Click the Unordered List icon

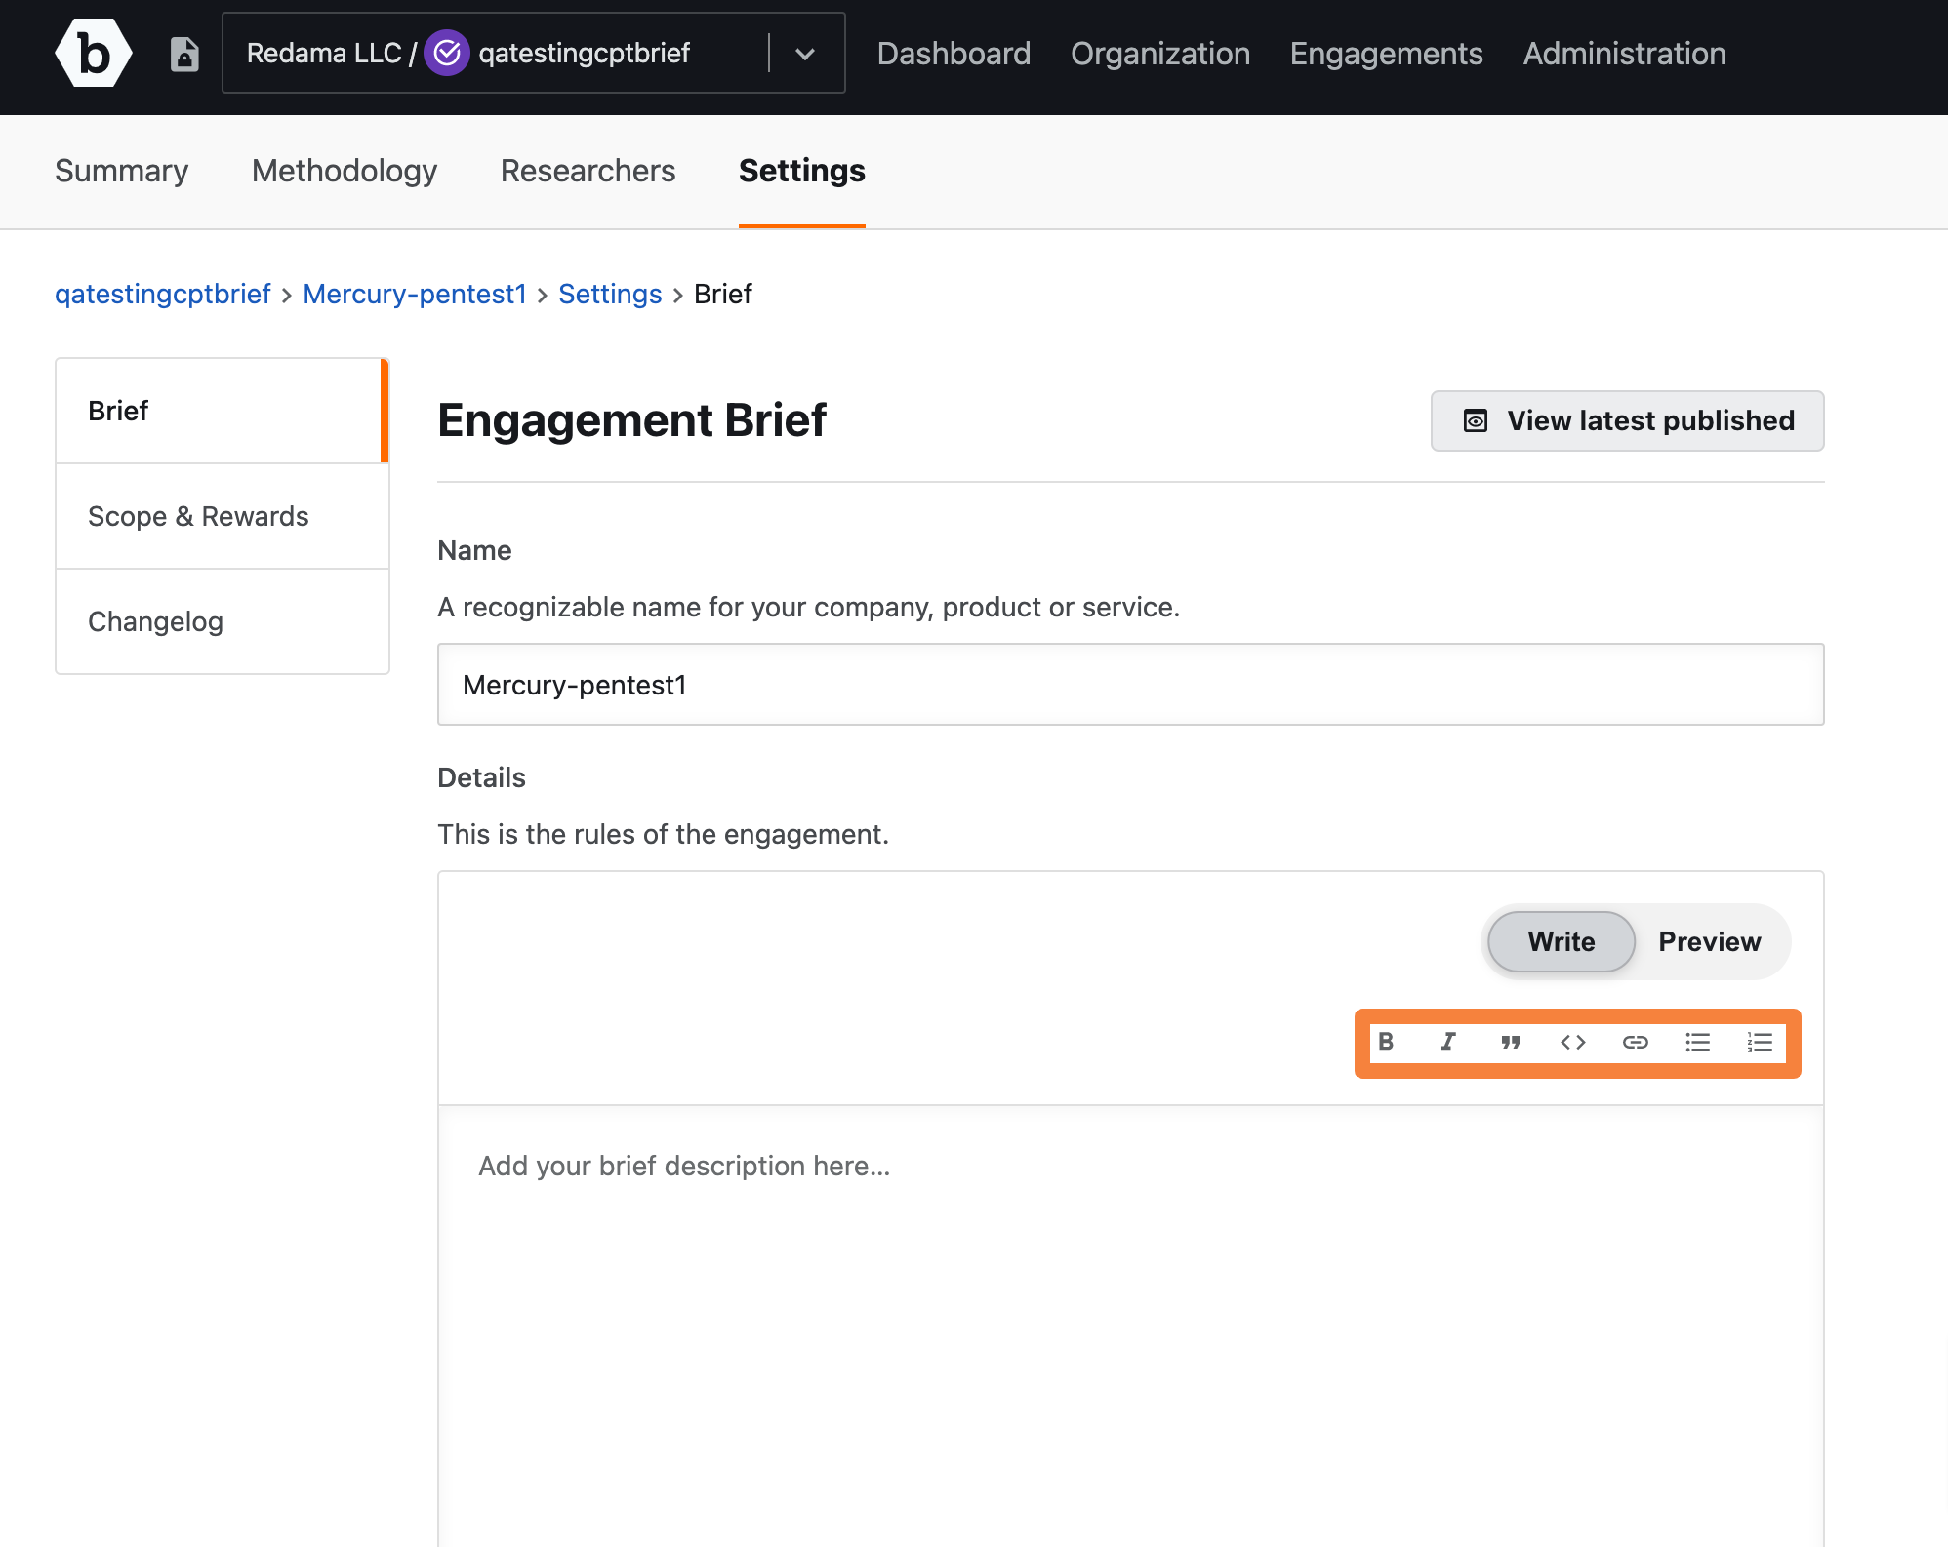[x=1700, y=1042]
